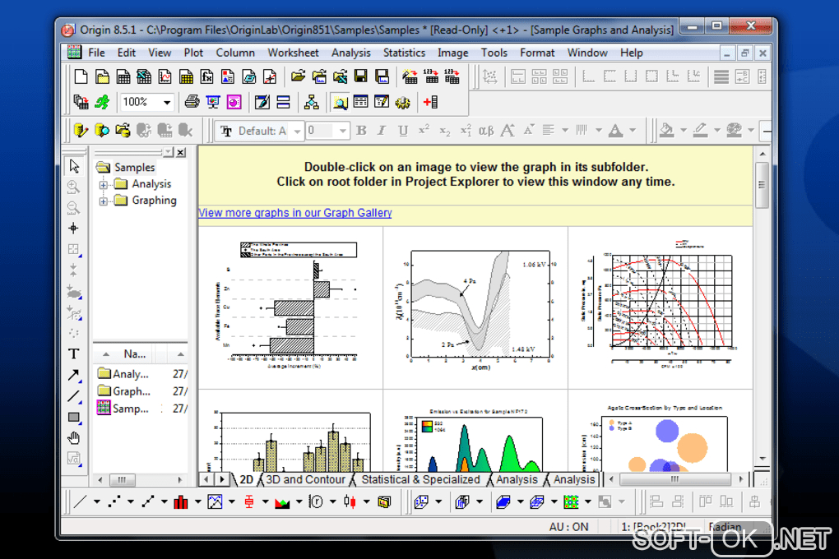Open dropdown arrow beside Line plot icon

[x=97, y=501]
